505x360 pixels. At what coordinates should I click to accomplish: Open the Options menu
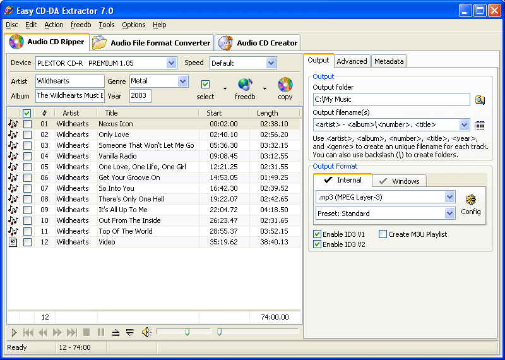click(x=134, y=25)
